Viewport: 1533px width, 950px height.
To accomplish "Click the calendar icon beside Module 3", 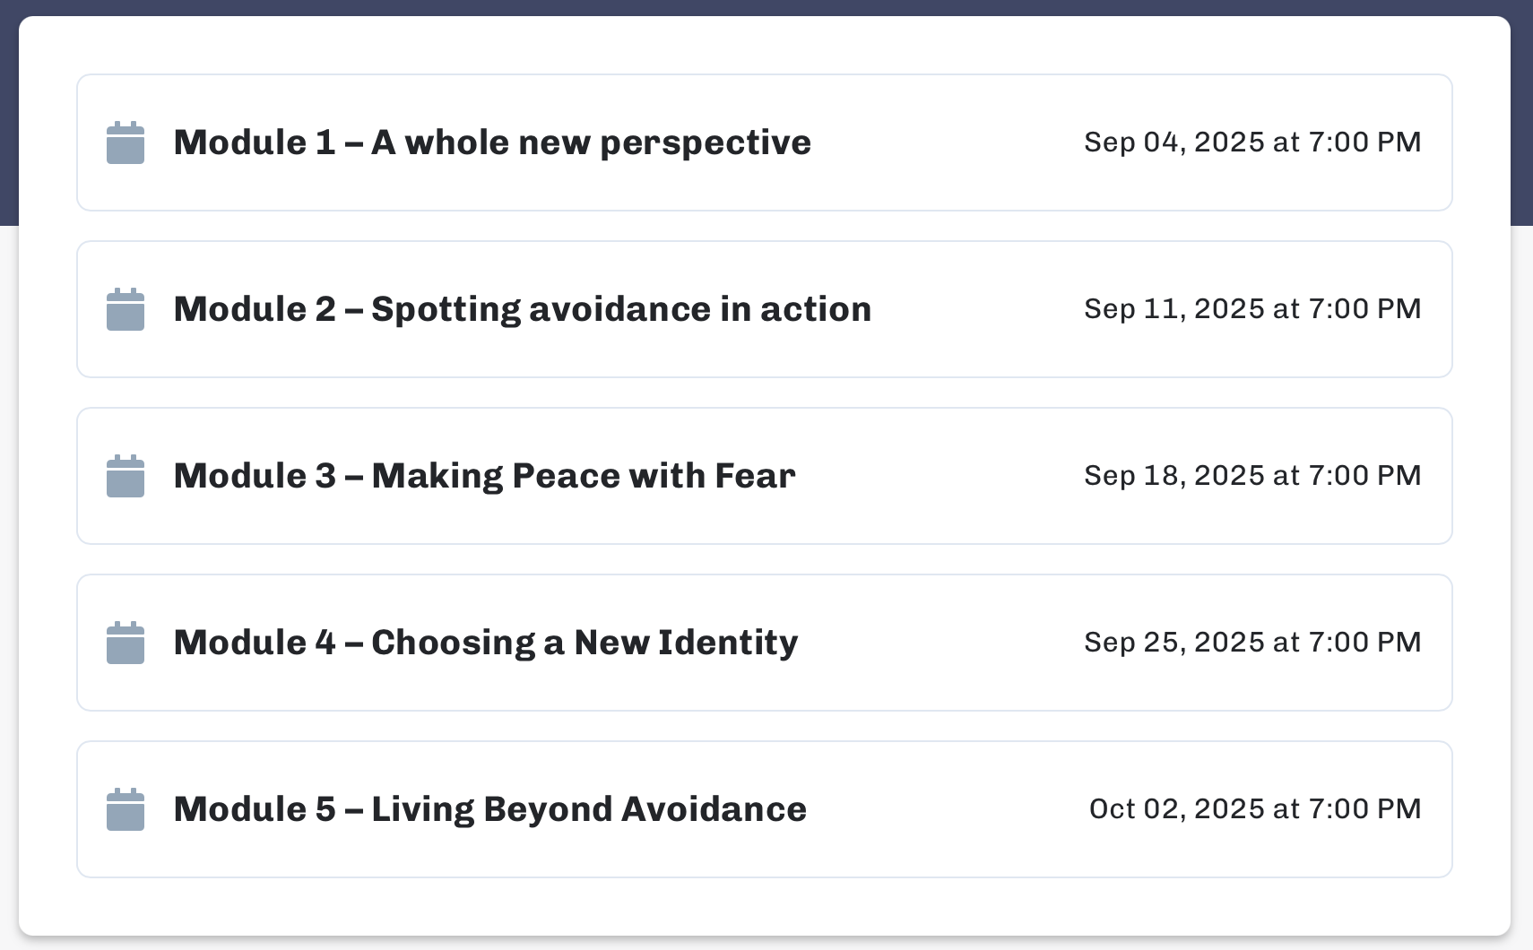I will [x=126, y=476].
